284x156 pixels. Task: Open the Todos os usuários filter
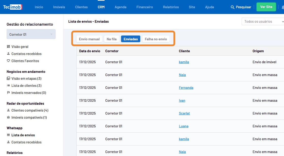[263, 22]
